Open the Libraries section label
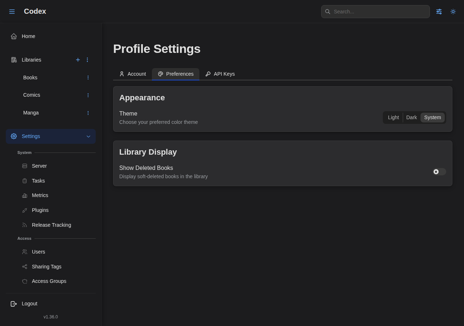 (32, 60)
